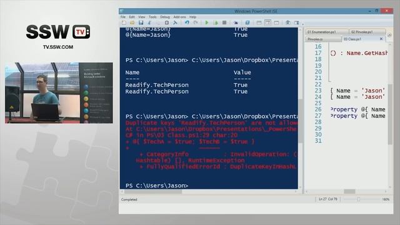Open the Tools menu
Viewport: 400px width, 225px height.
click(x=152, y=17)
